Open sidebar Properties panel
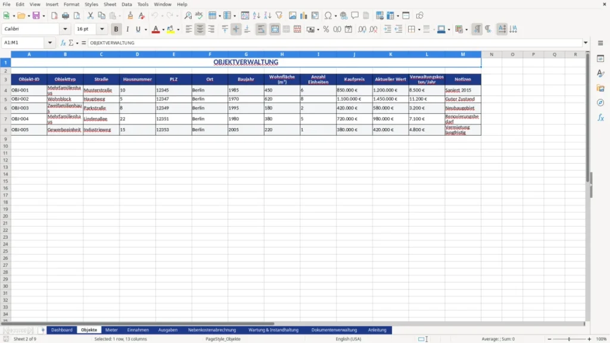 [600, 58]
